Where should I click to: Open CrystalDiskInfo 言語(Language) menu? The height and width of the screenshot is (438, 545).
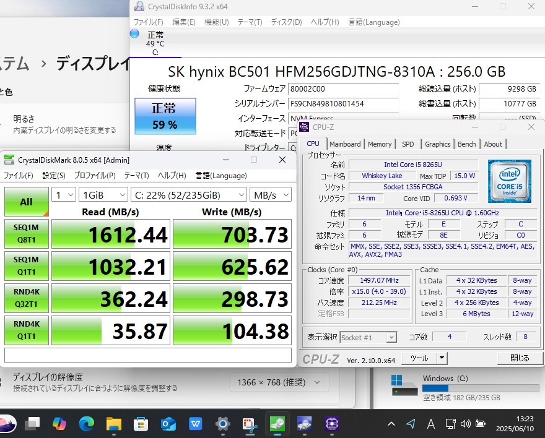374,22
